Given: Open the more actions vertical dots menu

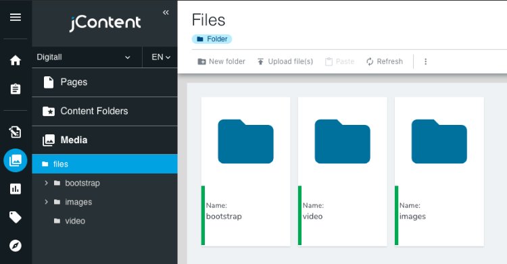Looking at the screenshot, I should pos(425,61).
